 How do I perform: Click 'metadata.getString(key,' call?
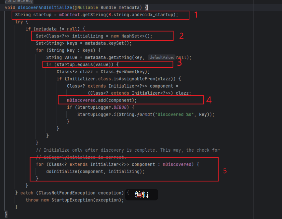pyautogui.click(x=114, y=57)
